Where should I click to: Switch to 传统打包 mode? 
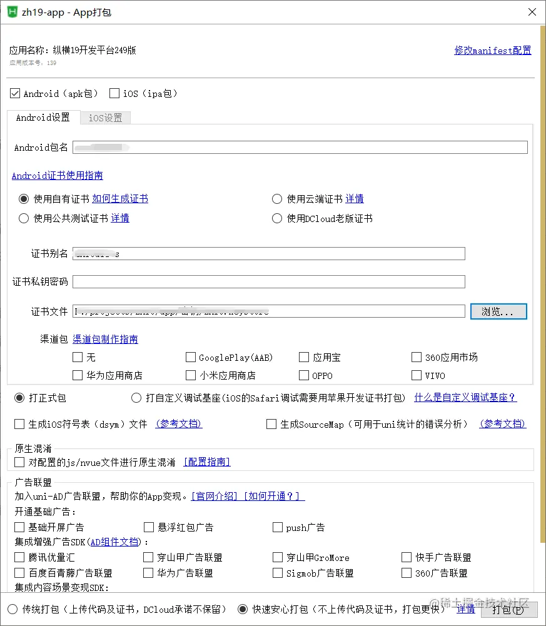point(13,609)
